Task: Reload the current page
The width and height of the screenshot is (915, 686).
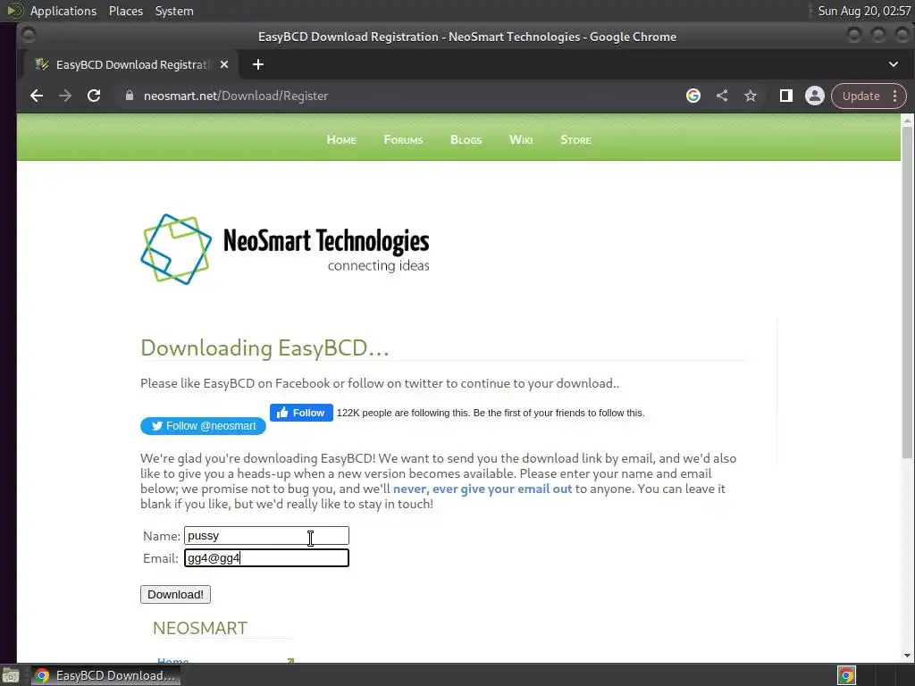Action: pyautogui.click(x=93, y=96)
